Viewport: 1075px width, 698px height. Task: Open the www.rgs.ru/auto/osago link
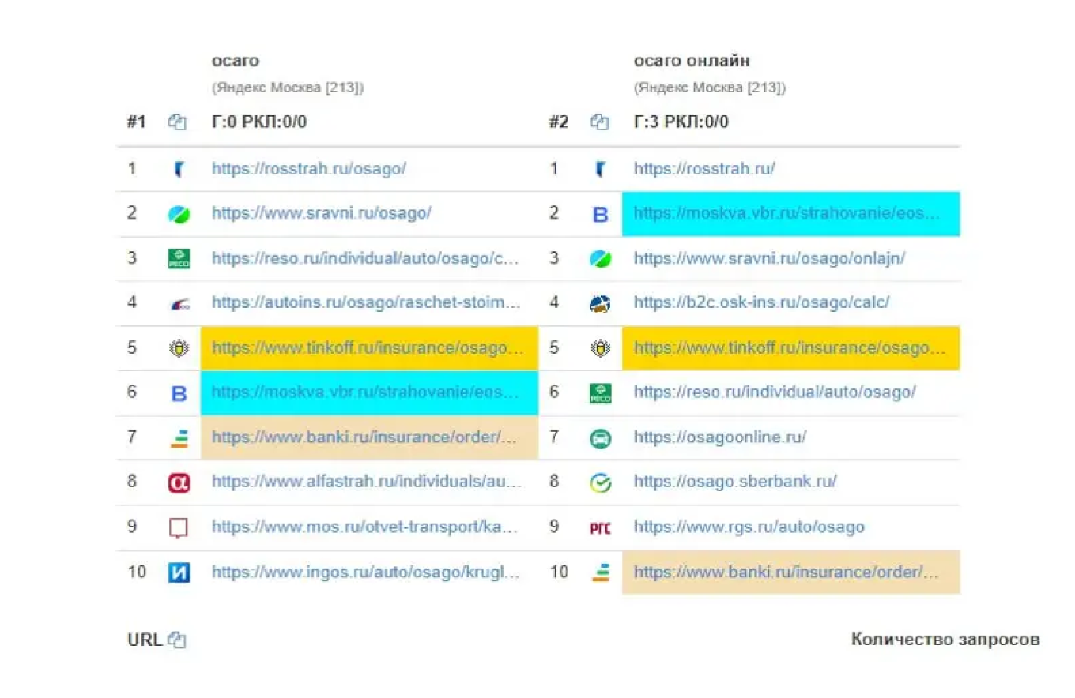click(749, 527)
